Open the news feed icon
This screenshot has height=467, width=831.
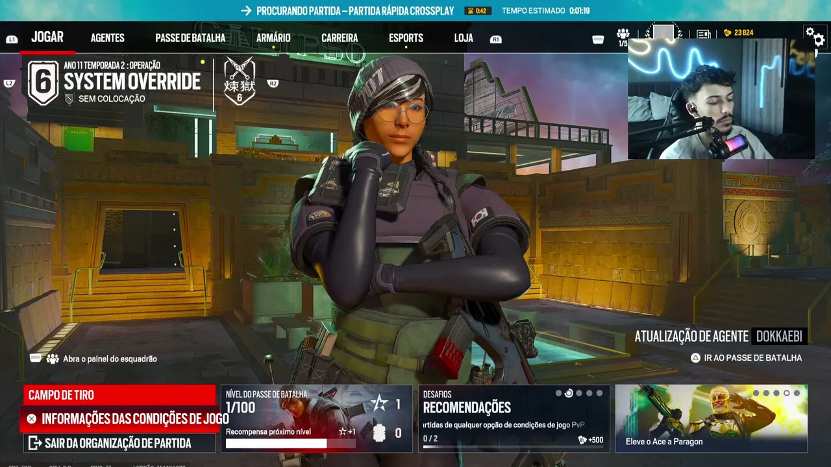(x=704, y=34)
